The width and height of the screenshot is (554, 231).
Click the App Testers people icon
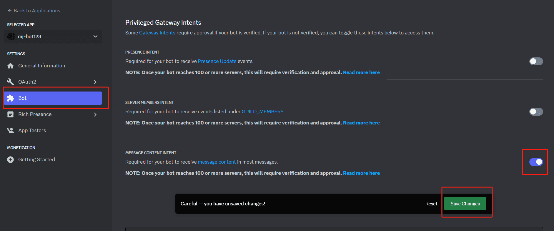11,130
